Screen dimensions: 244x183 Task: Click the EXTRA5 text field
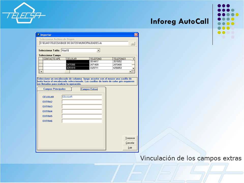click(82, 116)
